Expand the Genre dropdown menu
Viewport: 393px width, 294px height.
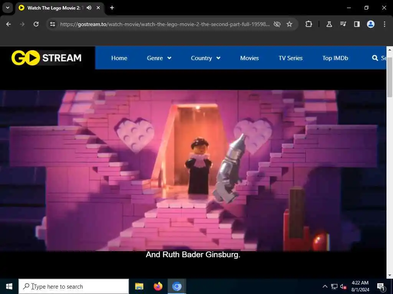pyautogui.click(x=159, y=58)
